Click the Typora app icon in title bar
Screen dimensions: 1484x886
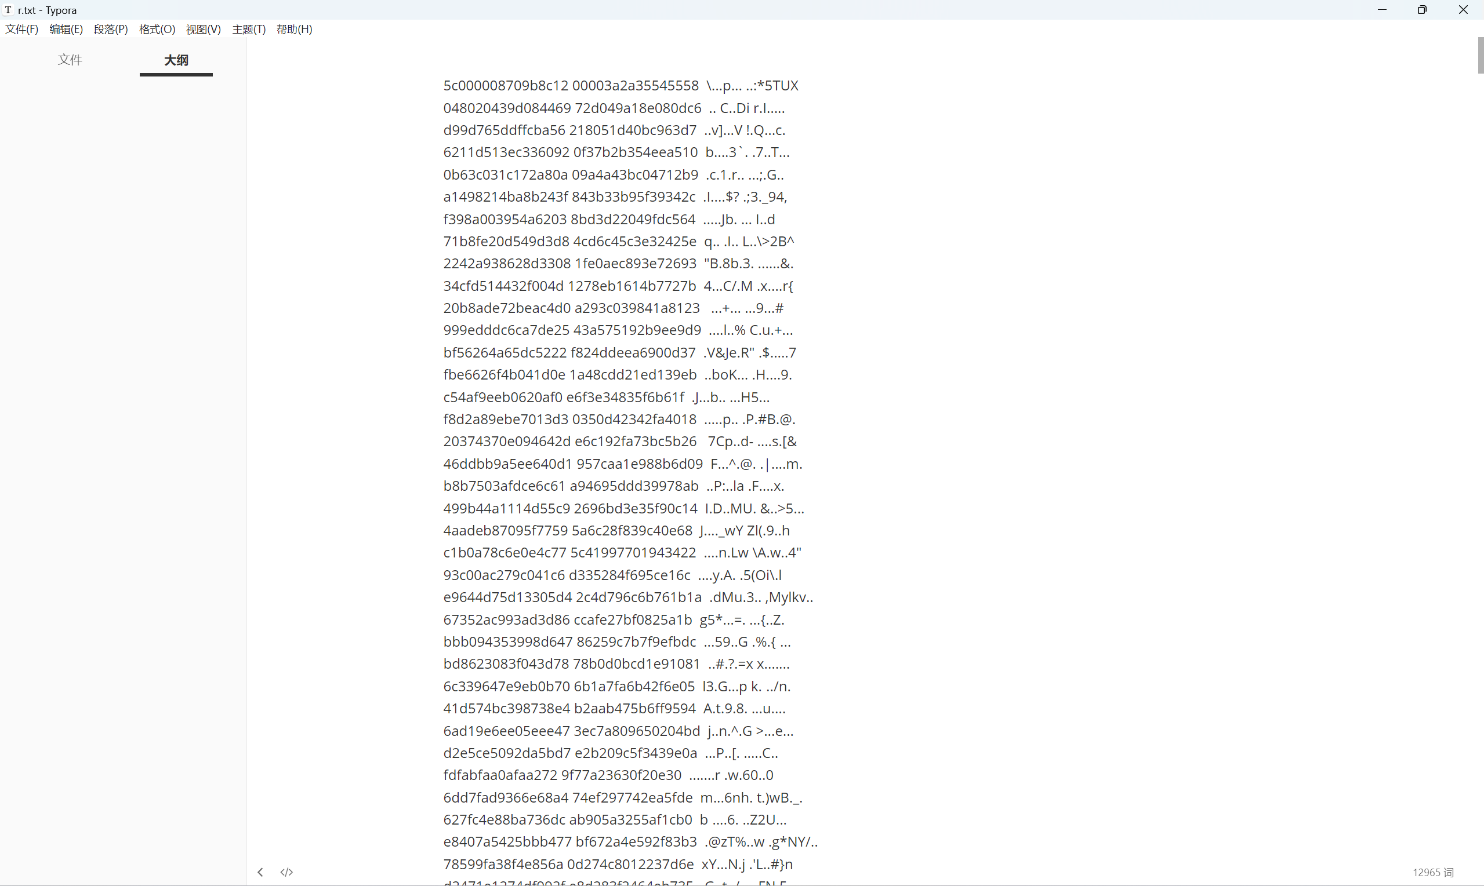[8, 9]
